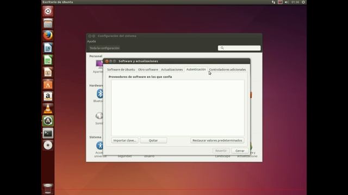Switch to the Software de Ubuntu tab
Viewport: 348px width, 195px height.
pyautogui.click(x=121, y=70)
